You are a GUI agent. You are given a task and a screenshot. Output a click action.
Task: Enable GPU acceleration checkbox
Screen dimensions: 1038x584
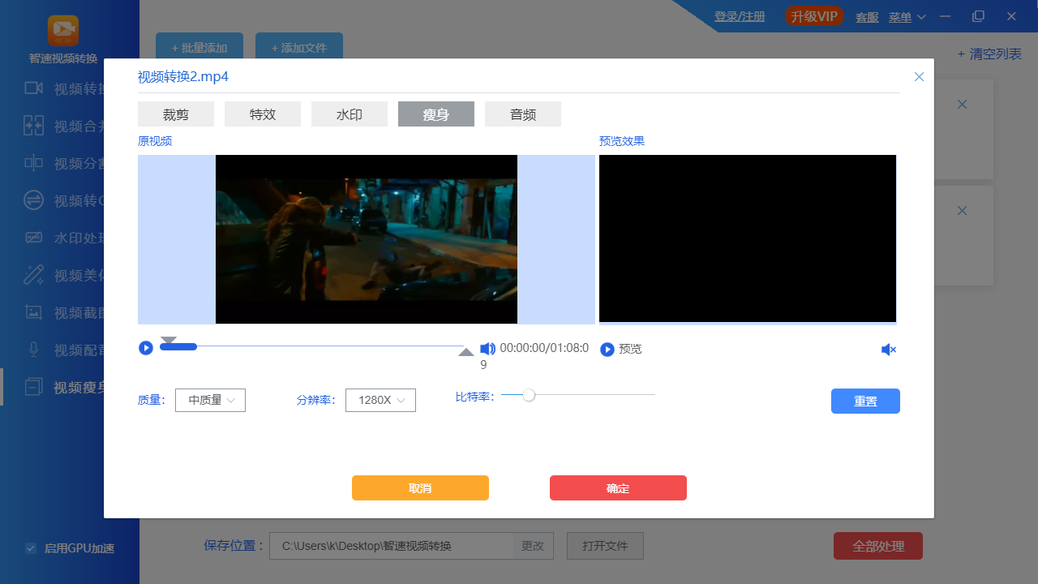pyautogui.click(x=31, y=548)
